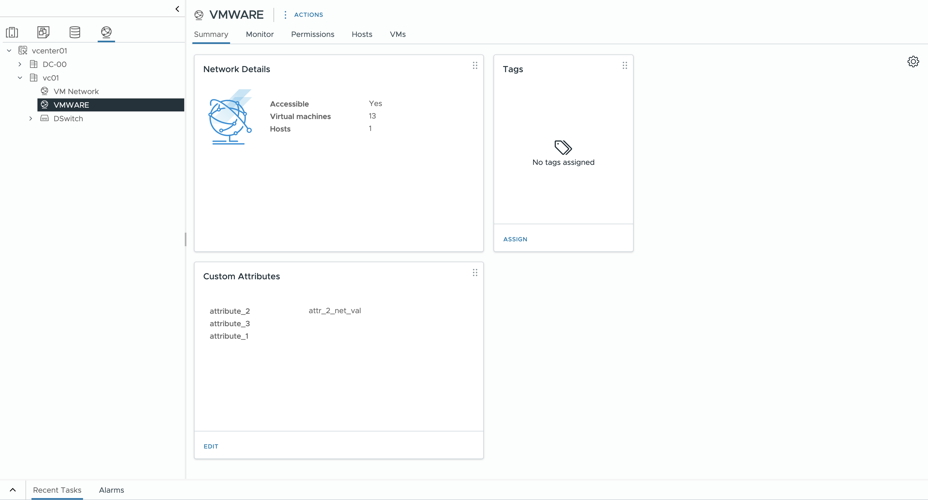Viewport: 928px width, 500px height.
Task: Collapse the vc01 datacenter node
Action: tap(20, 78)
